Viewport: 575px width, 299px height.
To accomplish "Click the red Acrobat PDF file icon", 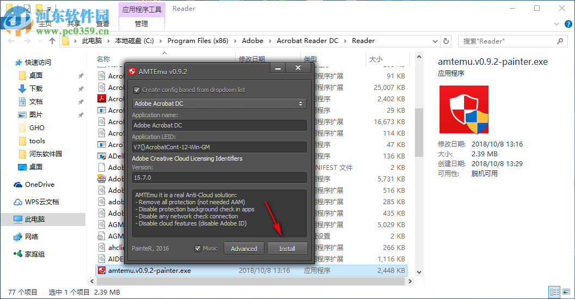I will click(x=102, y=99).
